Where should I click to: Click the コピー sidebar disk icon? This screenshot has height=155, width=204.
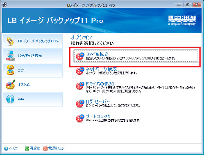pos(10,70)
